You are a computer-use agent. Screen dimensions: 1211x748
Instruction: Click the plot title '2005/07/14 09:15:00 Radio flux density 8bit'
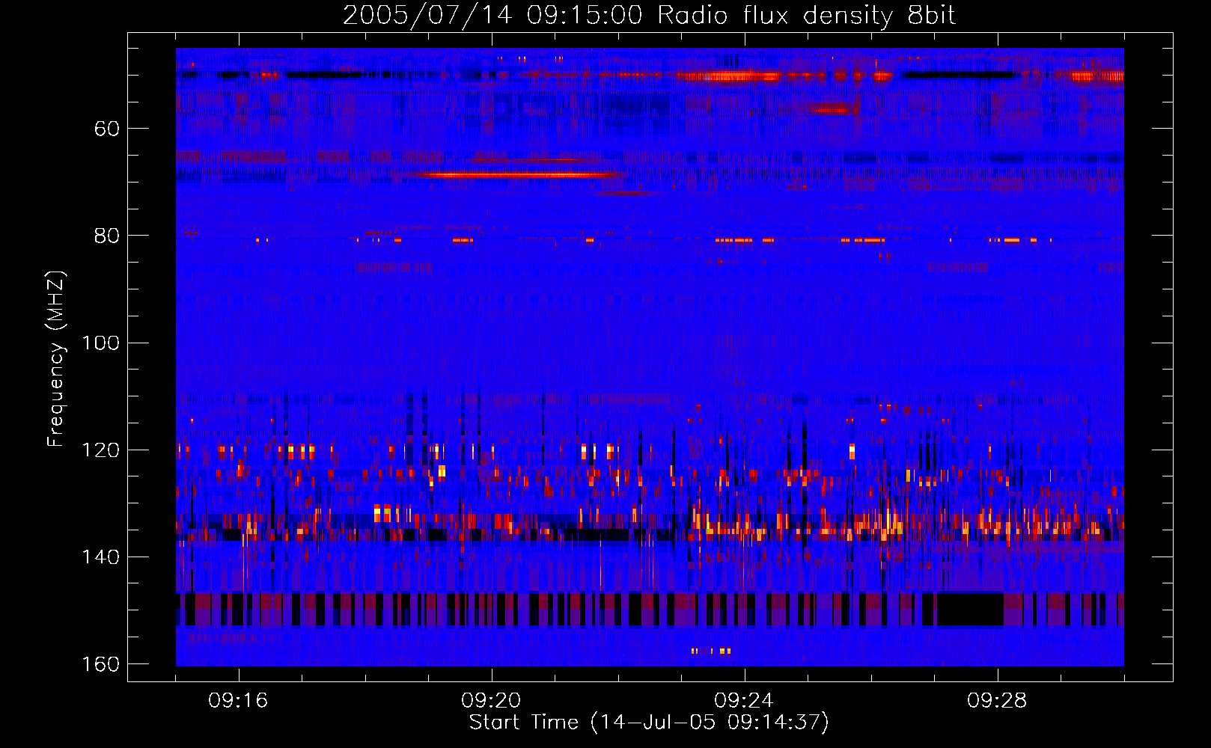point(649,16)
